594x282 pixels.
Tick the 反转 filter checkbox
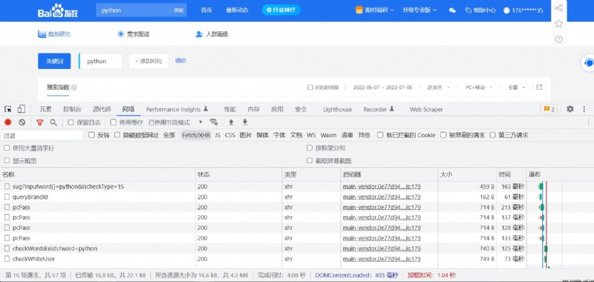point(91,135)
